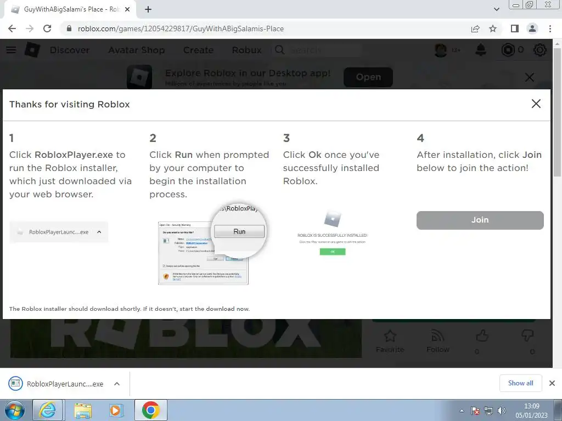Screen dimensions: 562x421
Task: Click the Robux balance icon
Action: (508, 50)
